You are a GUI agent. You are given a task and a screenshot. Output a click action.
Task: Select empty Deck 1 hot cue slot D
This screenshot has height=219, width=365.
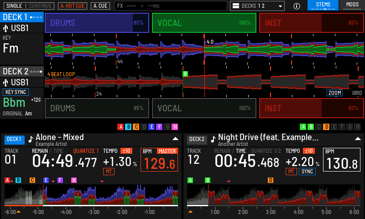[x=144, y=127]
